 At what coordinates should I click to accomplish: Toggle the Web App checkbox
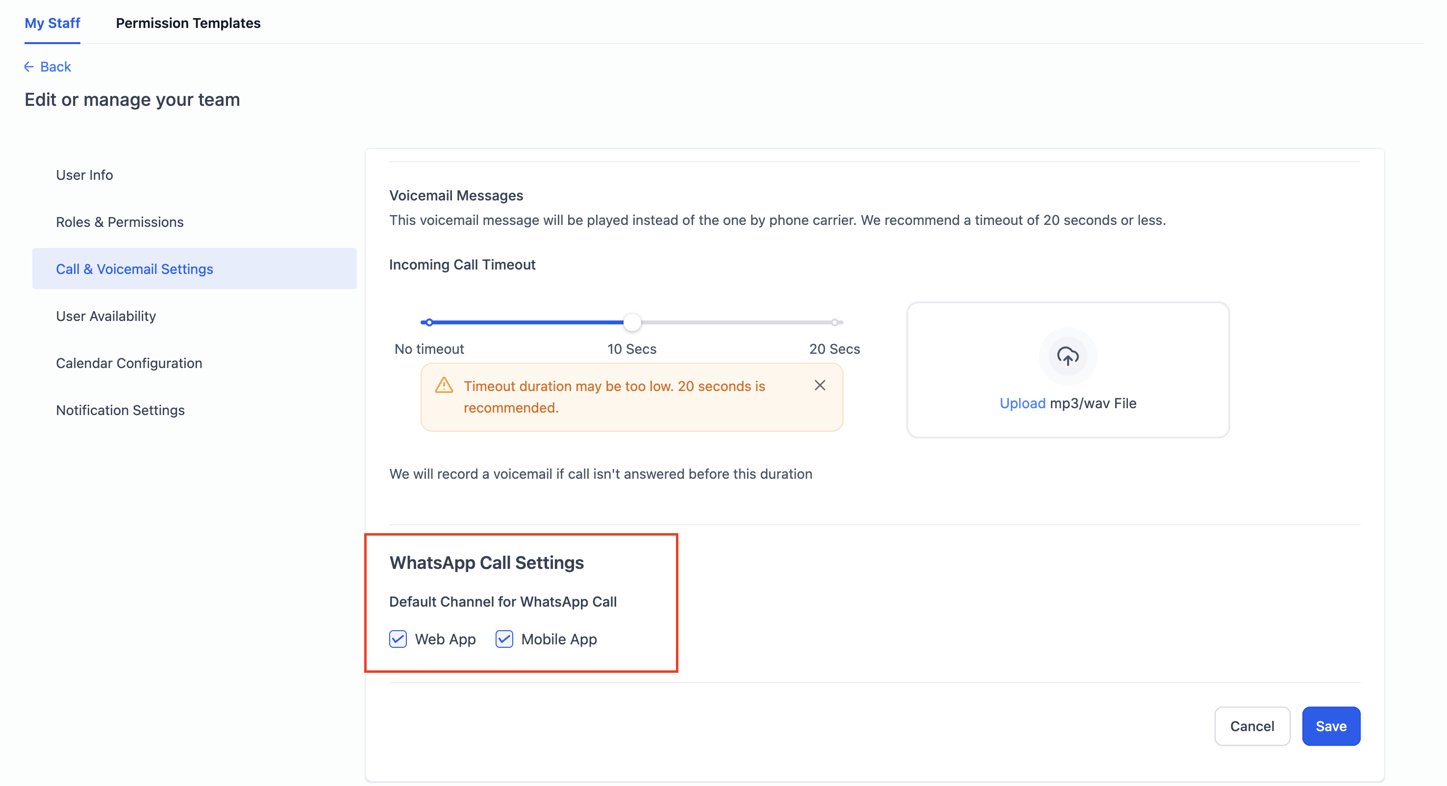[398, 639]
